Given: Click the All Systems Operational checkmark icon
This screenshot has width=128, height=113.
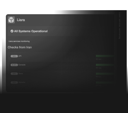Looking at the screenshot, I should pos(12,31).
